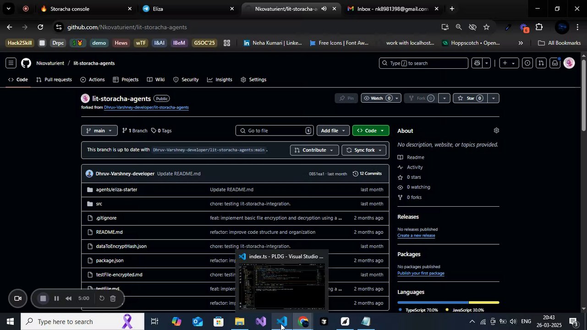Open the GitHub Issues icon in the header
Viewport: 587px width, 330px height.
click(x=527, y=63)
